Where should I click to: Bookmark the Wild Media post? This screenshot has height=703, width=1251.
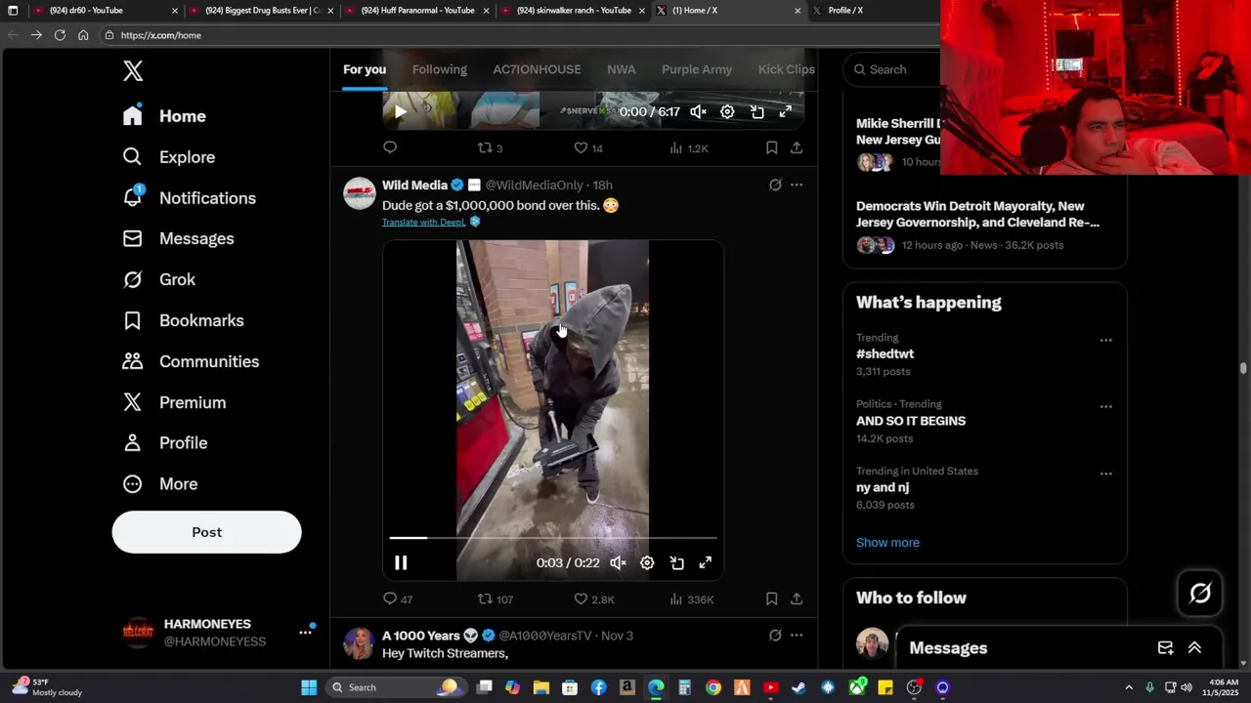click(x=771, y=599)
